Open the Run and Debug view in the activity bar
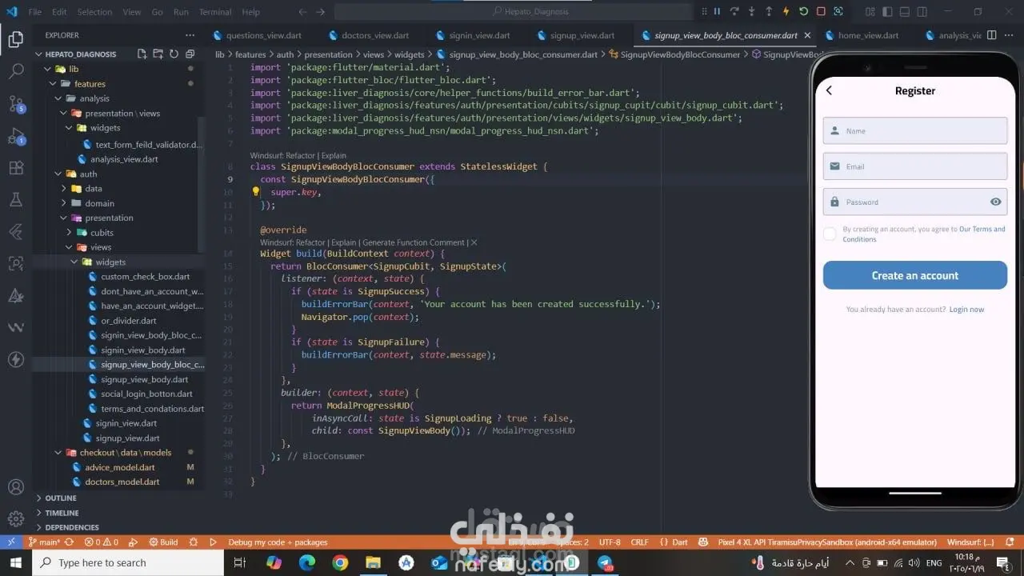The image size is (1024, 576). 15,135
